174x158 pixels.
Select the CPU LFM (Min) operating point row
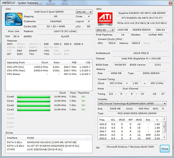pyautogui.click(x=49, y=67)
